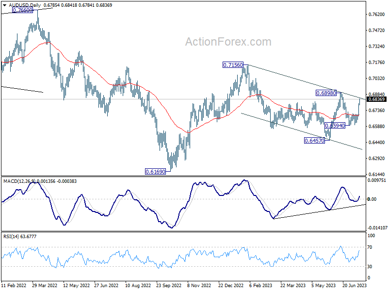Click the 20 Jun 2023 date marker

click(355, 285)
